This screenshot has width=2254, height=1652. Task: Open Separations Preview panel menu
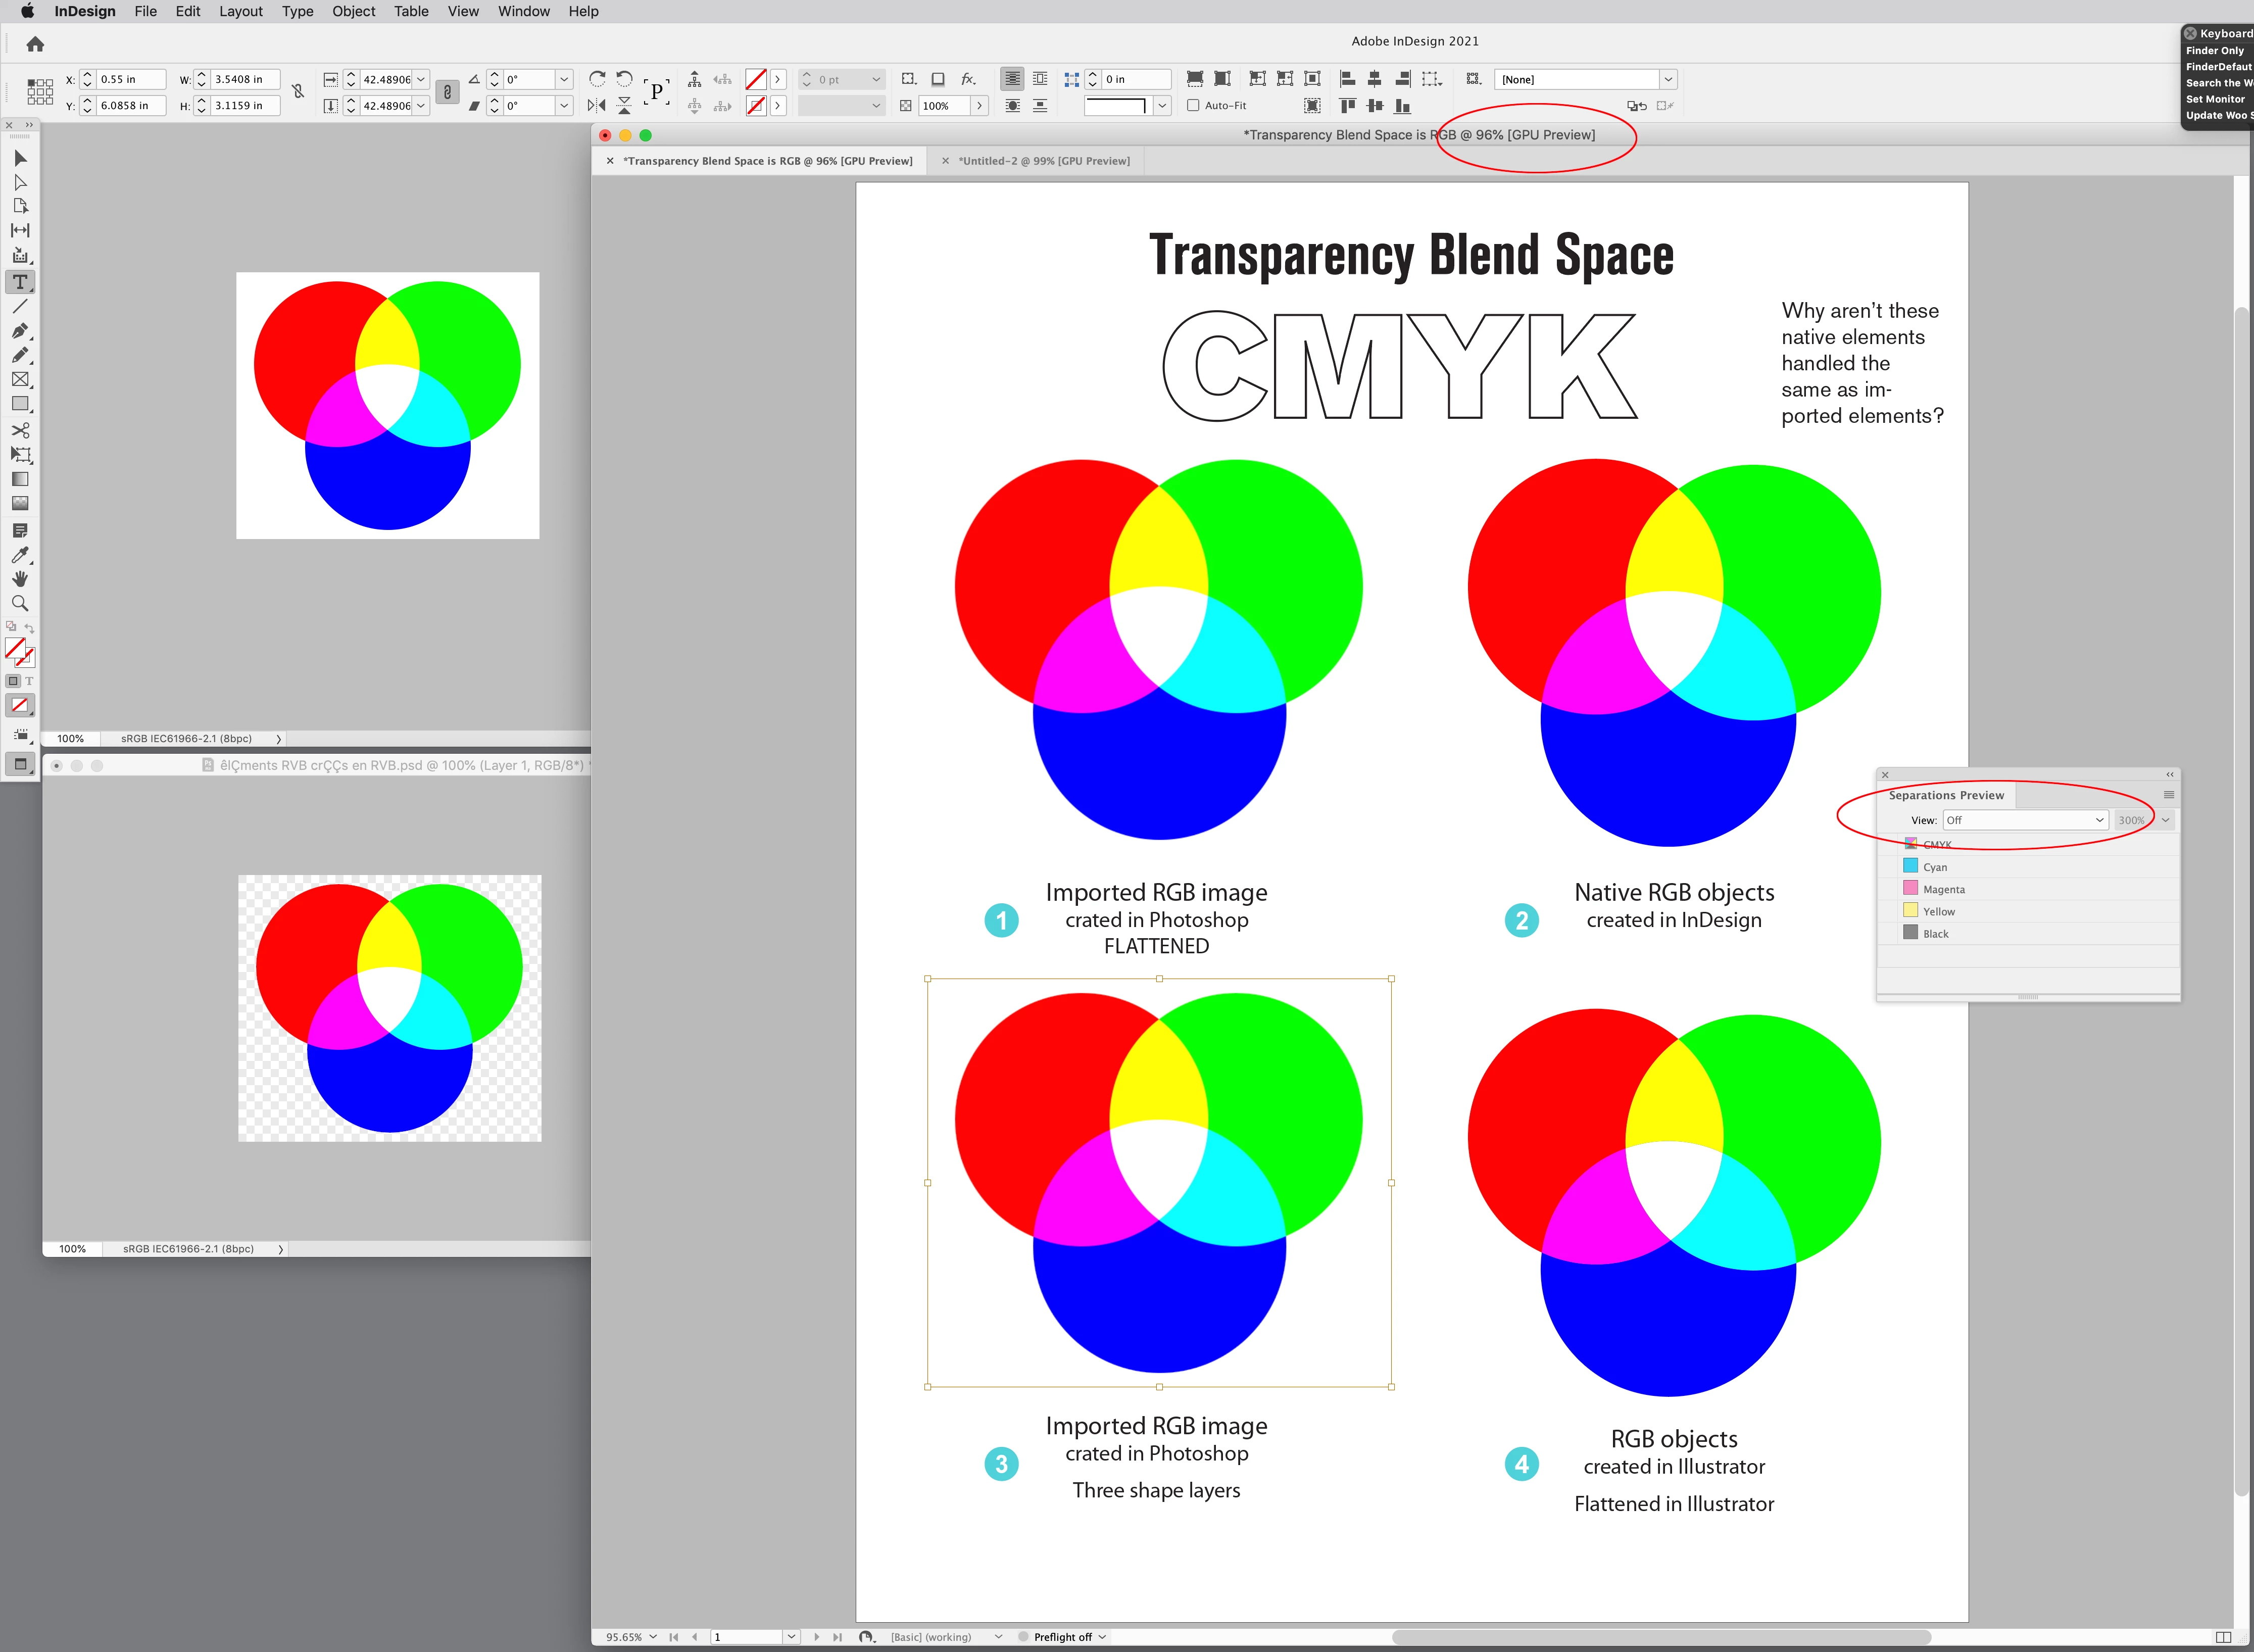[x=2168, y=795]
